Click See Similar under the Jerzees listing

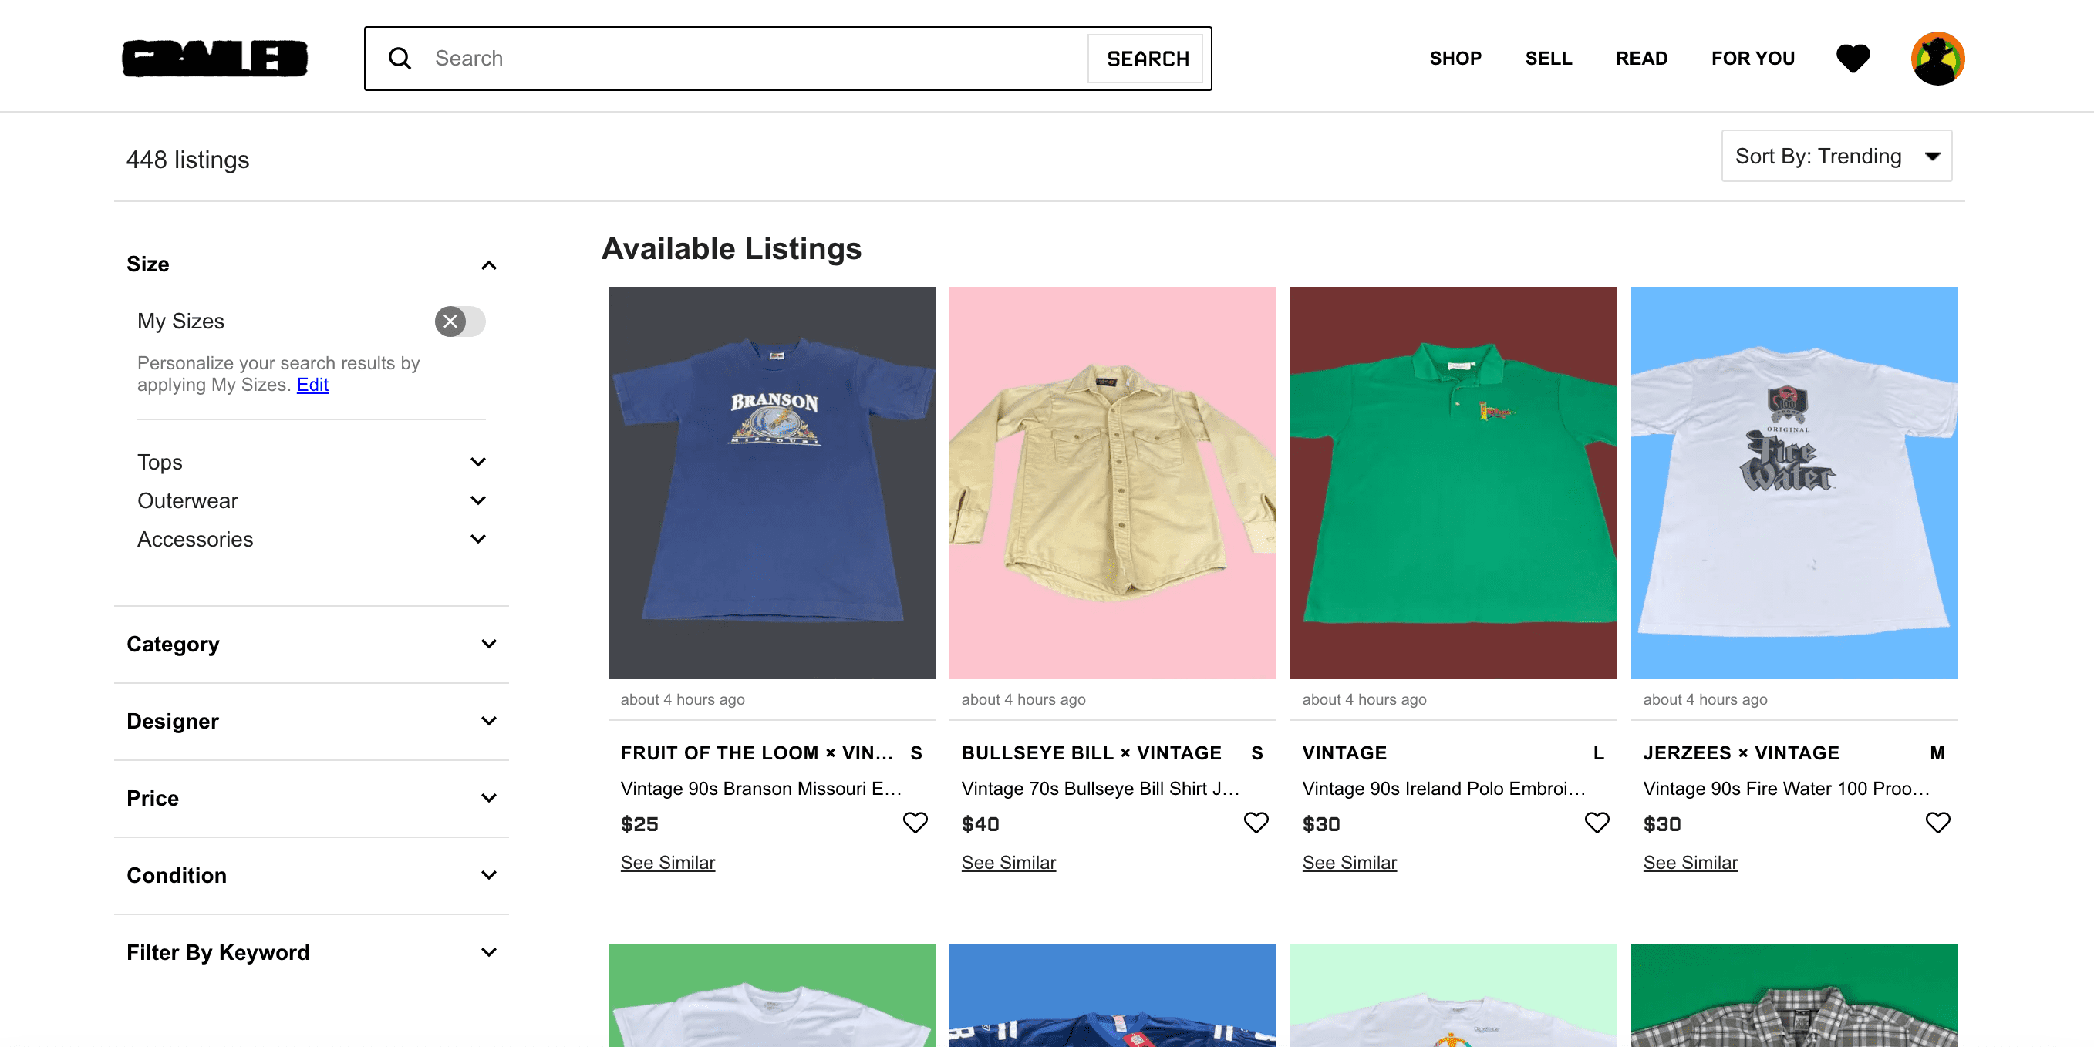pyautogui.click(x=1690, y=863)
